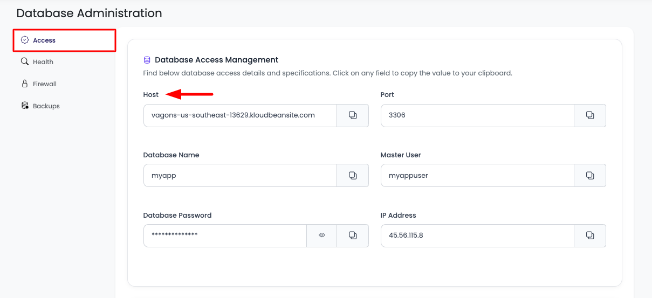Screen dimensions: 652x298
Task: Click the Port field showing 3306
Action: tap(478, 115)
